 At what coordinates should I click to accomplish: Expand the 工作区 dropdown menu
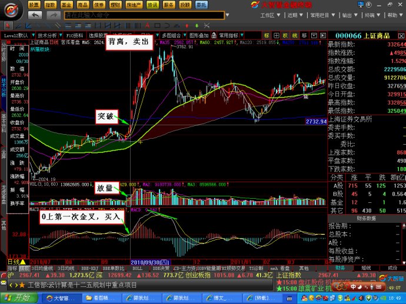point(270,15)
